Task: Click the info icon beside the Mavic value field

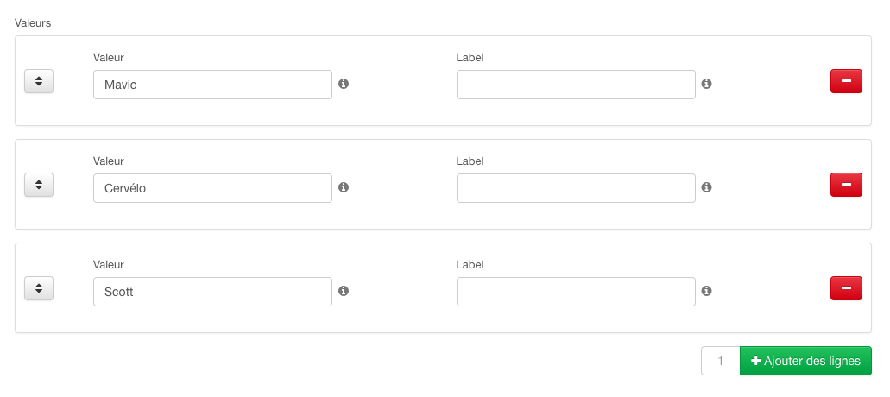Action: pos(344,84)
